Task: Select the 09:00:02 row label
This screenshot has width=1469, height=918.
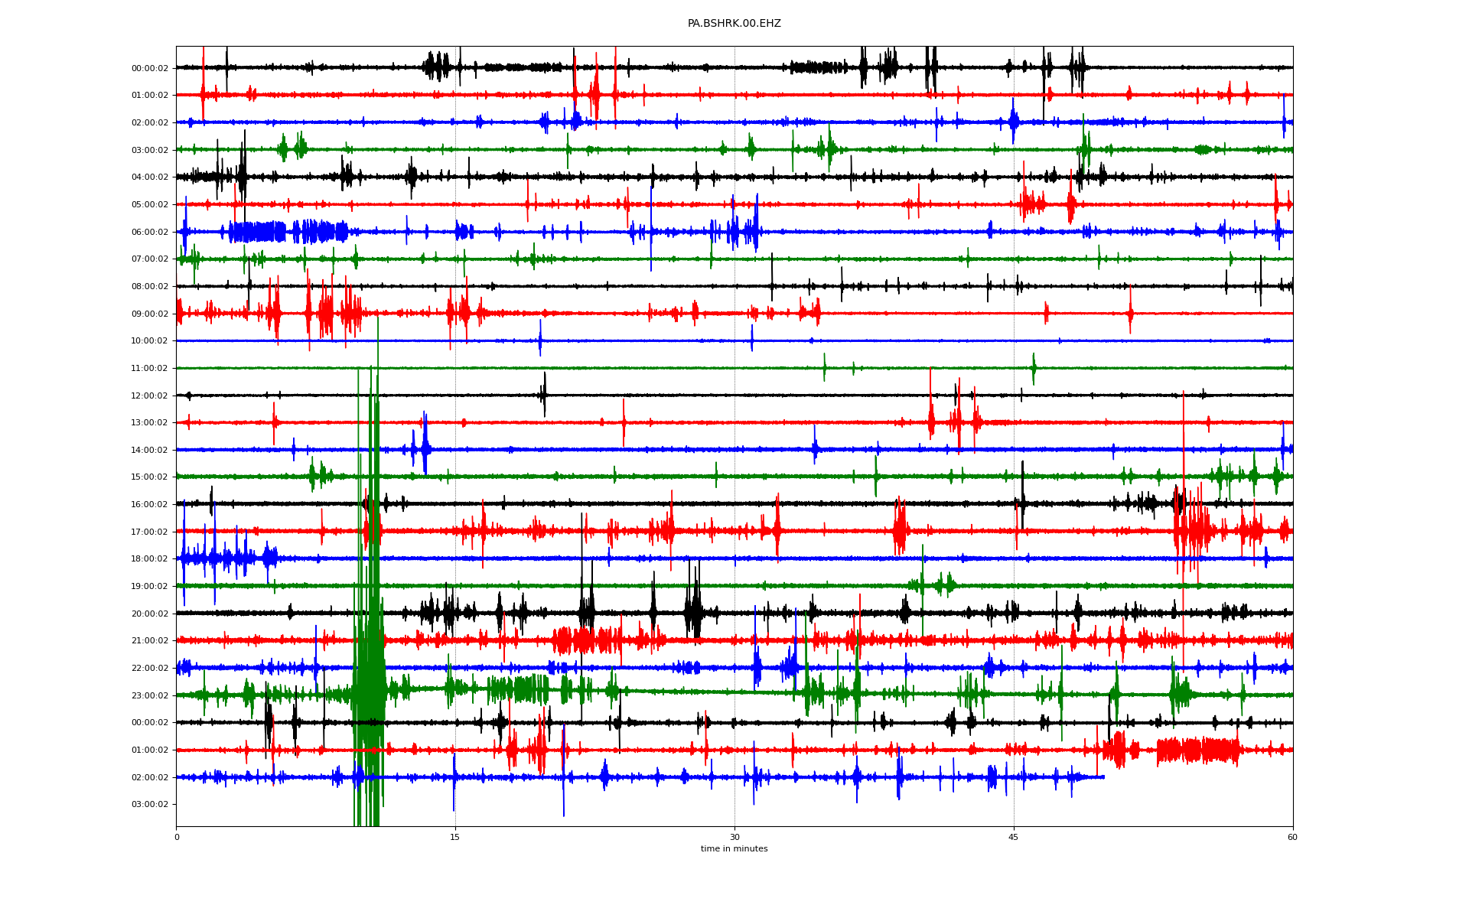Action: click(x=149, y=314)
